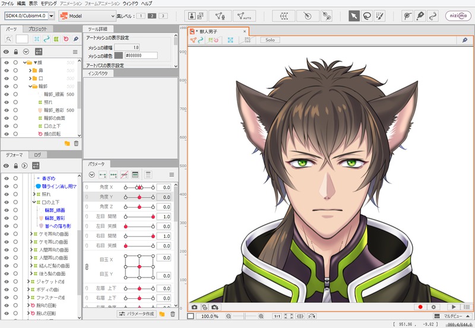Image resolution: width=475 pixels, height=328 pixels.
Task: Click the mesh line color swatch
Action: click(x=118, y=55)
